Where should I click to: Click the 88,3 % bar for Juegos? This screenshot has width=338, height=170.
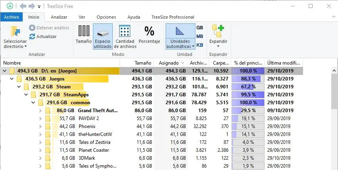248,79
